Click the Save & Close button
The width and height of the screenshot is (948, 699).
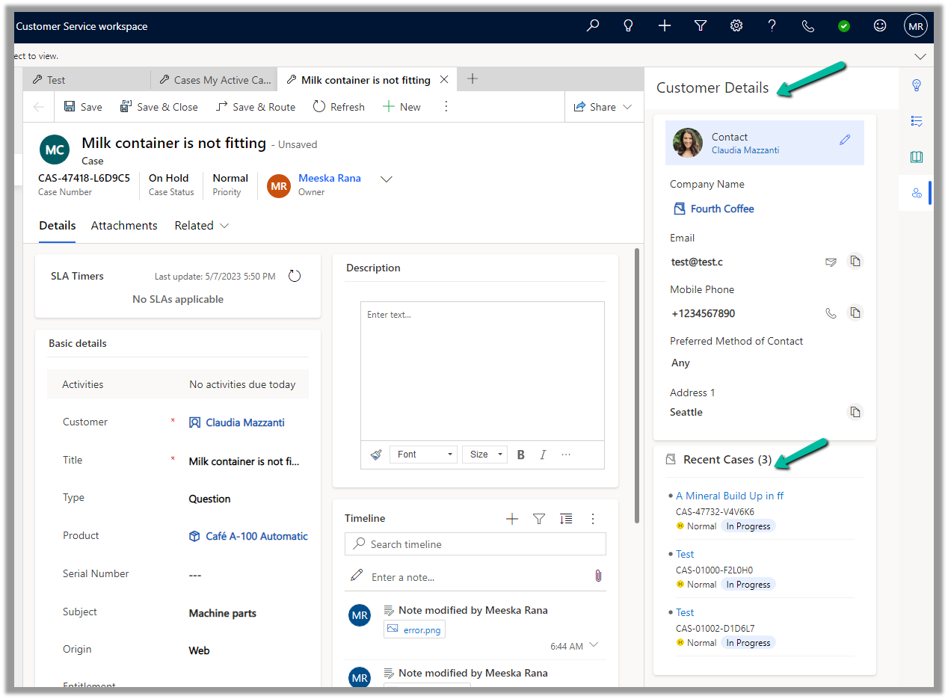[158, 107]
